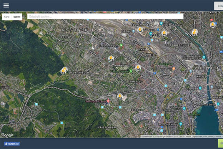Click the Landesmuseum teal marker
This screenshot has height=149, width=223.
(204, 57)
